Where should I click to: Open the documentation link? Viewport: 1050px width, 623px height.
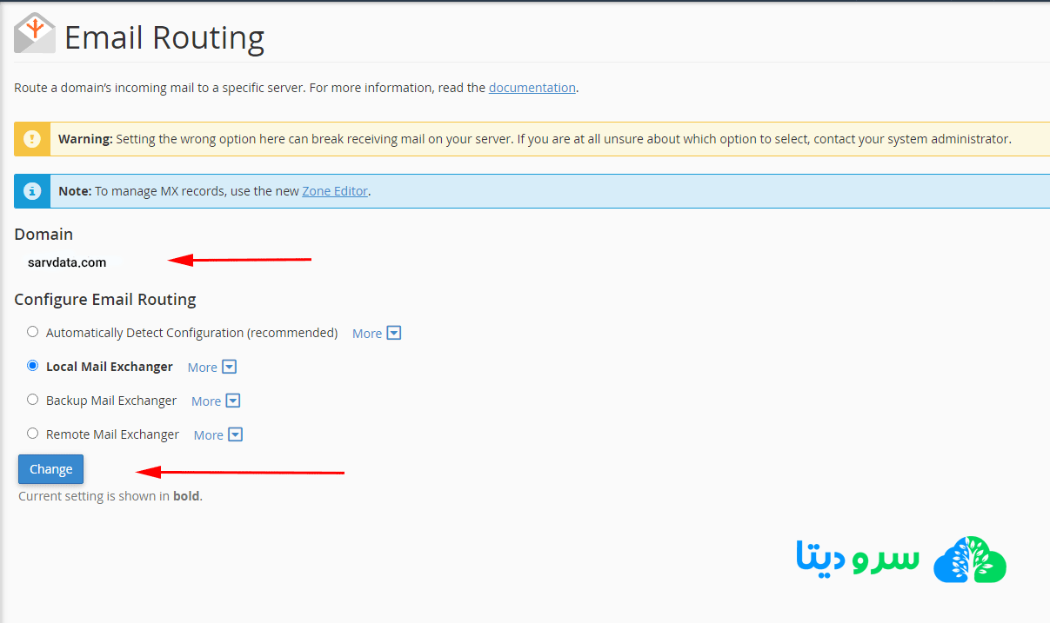[x=532, y=88]
